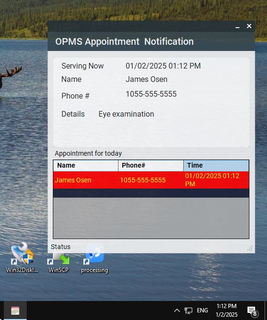This screenshot has width=267, height=320.
Task: Select phone number 1055-555-5555 in details panel
Action: pos(151,94)
